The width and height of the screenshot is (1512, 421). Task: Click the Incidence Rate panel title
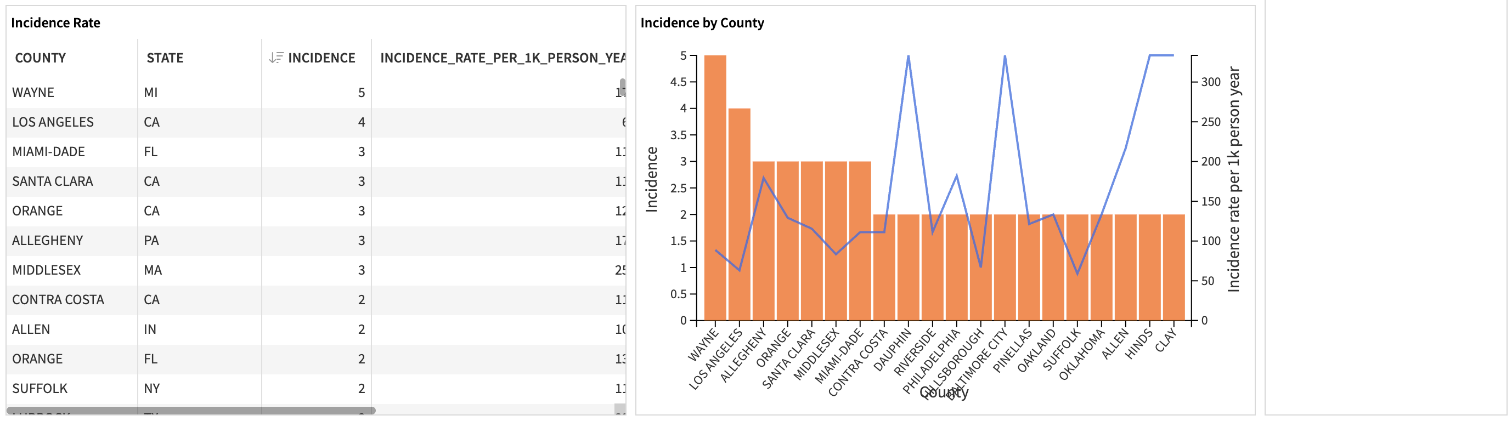click(x=56, y=22)
